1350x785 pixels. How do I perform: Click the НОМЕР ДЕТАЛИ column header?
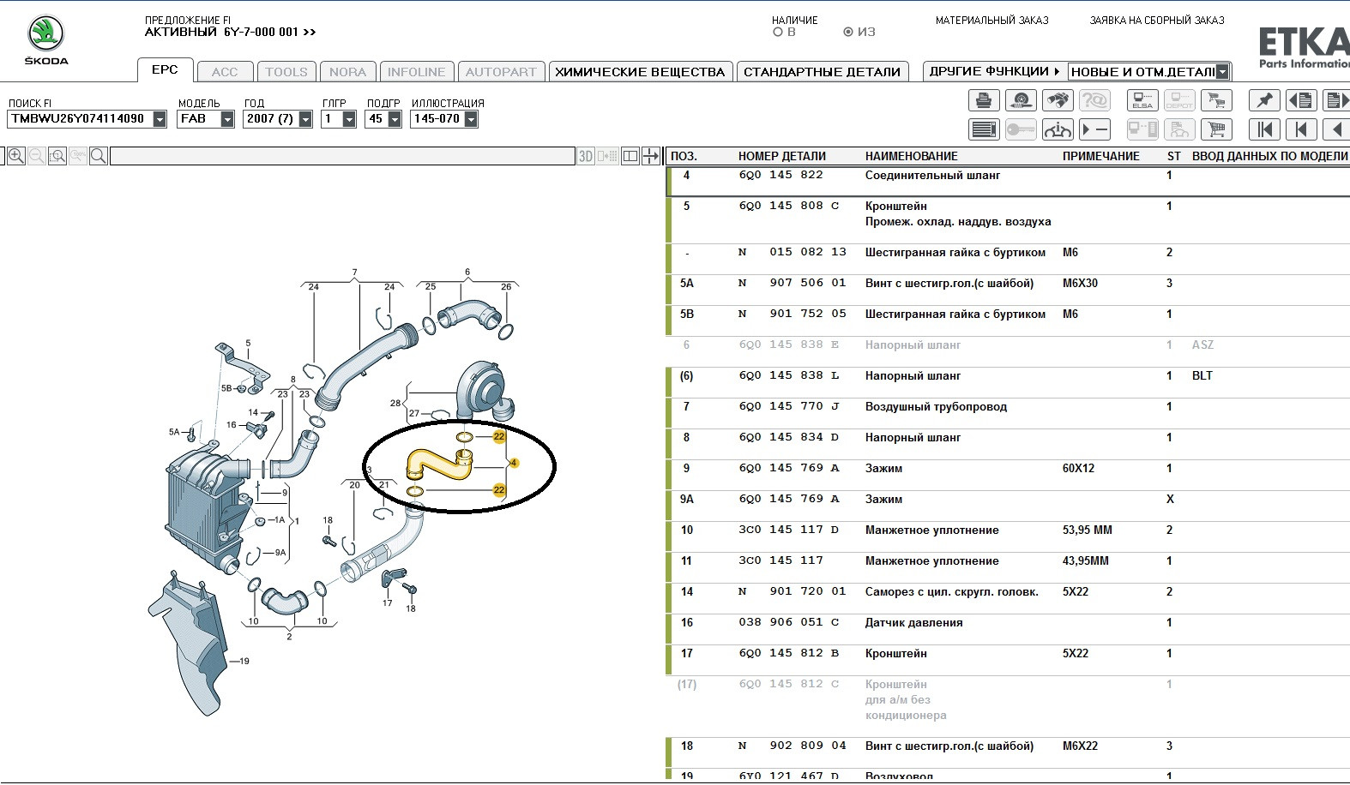tap(782, 157)
